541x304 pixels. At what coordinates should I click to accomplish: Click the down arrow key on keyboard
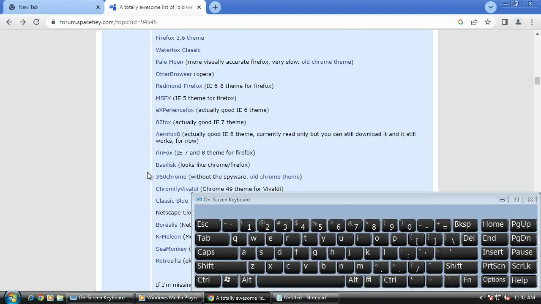tap(433, 281)
